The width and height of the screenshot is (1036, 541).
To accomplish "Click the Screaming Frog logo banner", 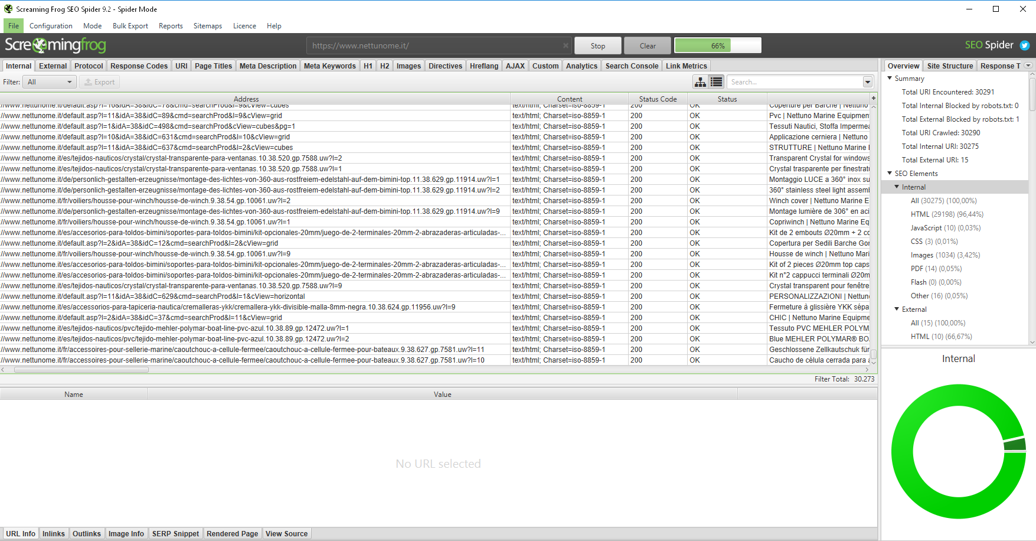I will [55, 45].
